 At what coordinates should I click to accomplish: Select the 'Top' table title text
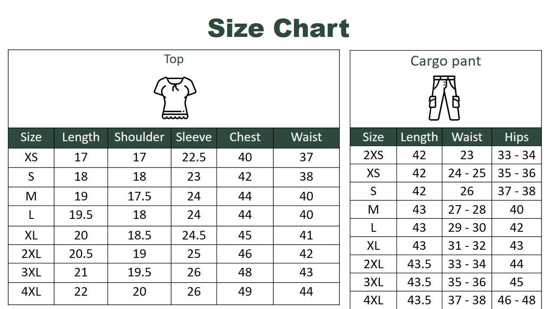tap(174, 59)
